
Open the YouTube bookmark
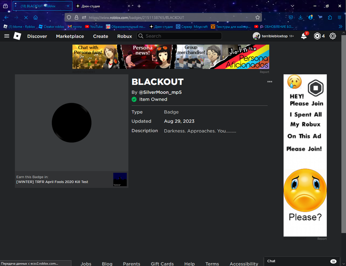pos(94,27)
